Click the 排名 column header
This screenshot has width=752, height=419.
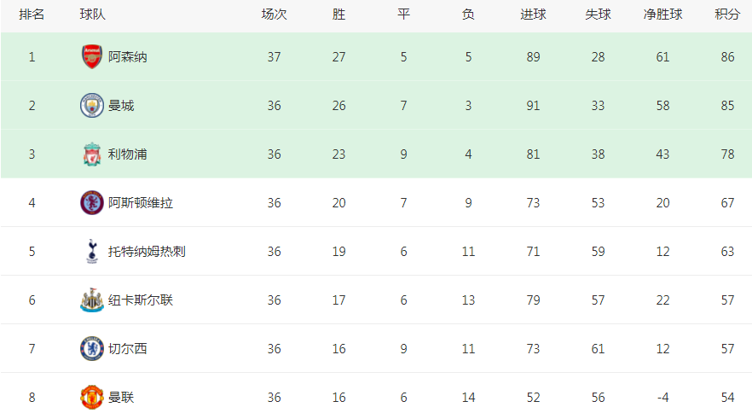click(x=32, y=15)
